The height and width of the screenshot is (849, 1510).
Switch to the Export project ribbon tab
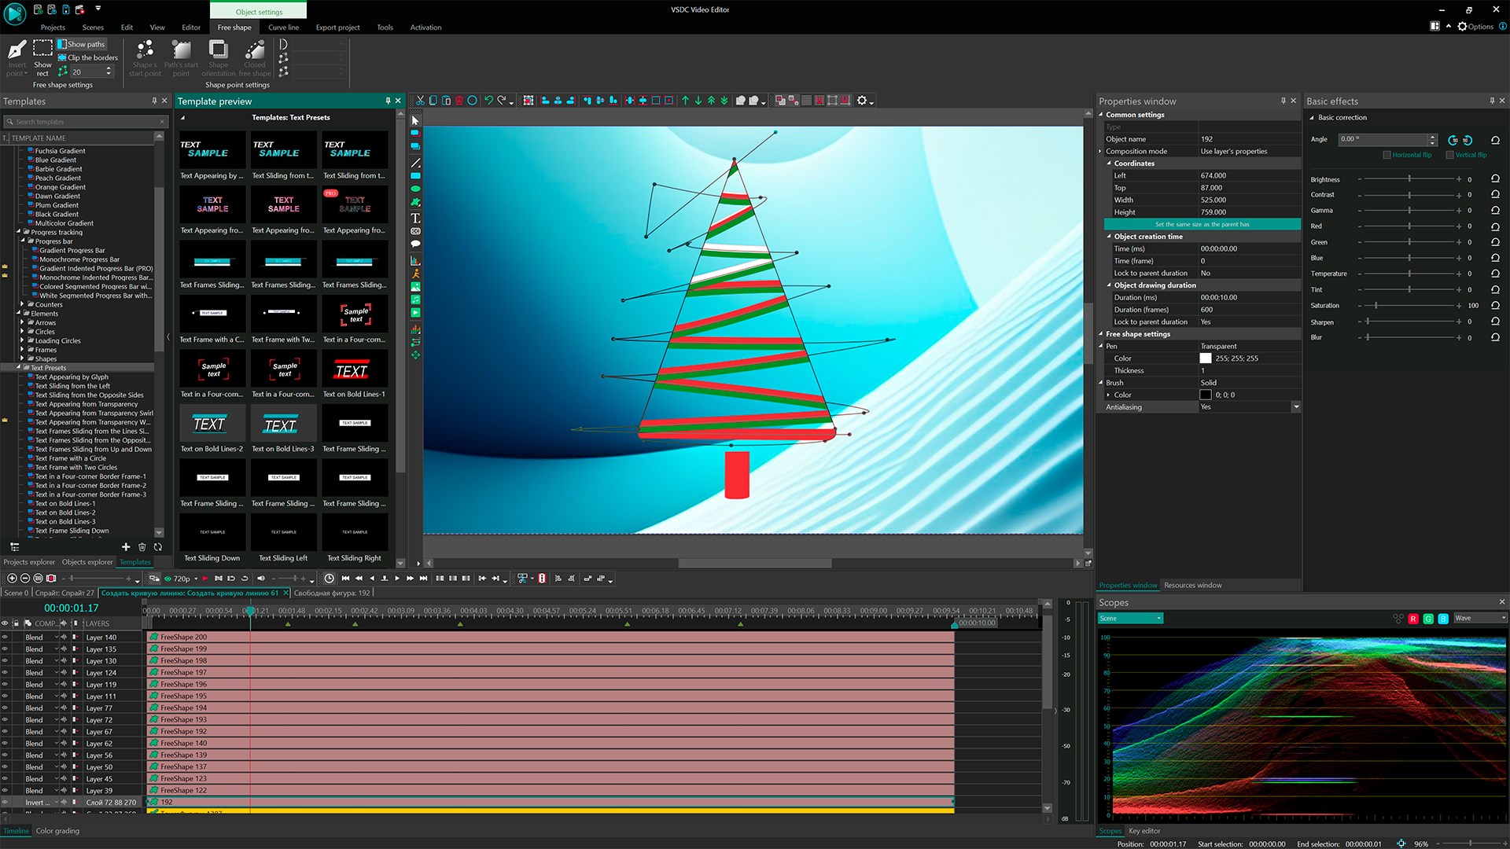click(337, 27)
